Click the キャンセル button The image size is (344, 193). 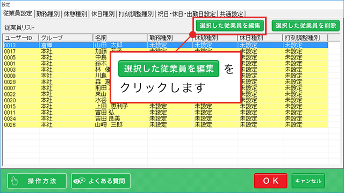click(308, 181)
